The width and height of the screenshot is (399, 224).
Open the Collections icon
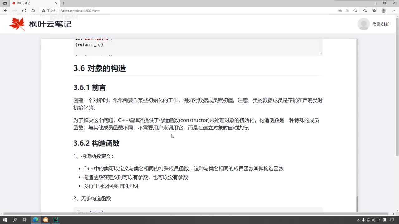[x=374, y=11]
